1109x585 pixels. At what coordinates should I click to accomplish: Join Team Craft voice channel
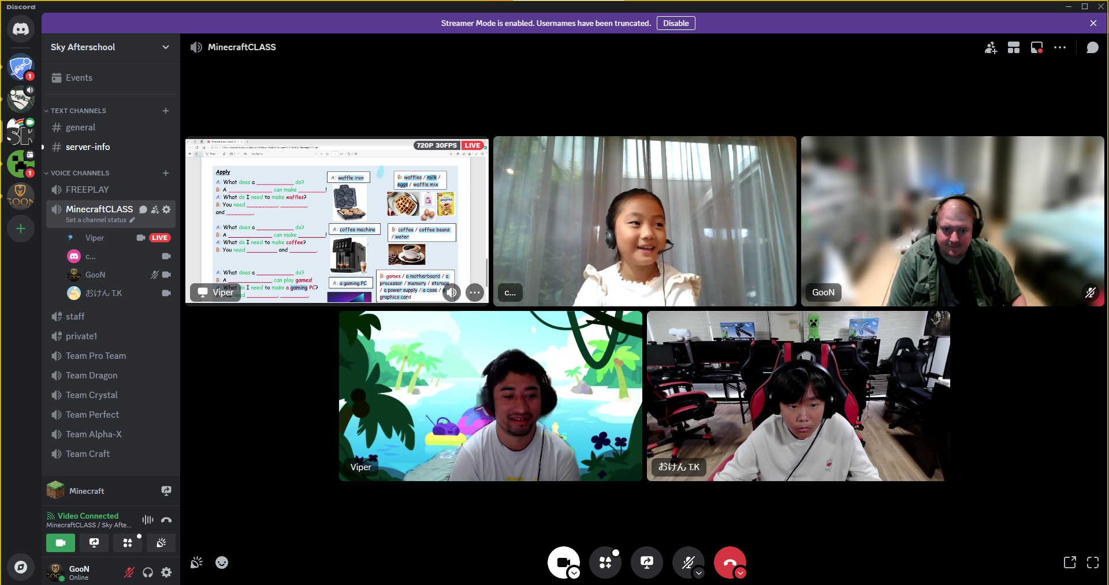point(110,454)
